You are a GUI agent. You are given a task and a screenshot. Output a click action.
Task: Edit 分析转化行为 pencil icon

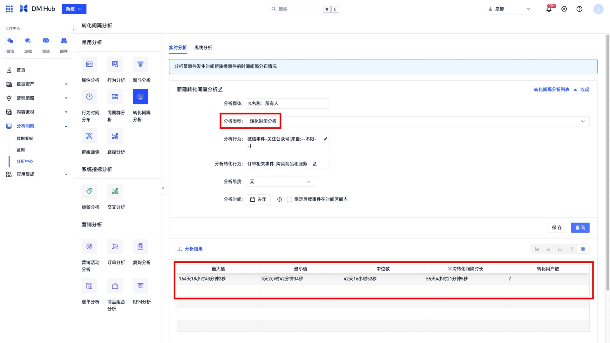click(315, 164)
